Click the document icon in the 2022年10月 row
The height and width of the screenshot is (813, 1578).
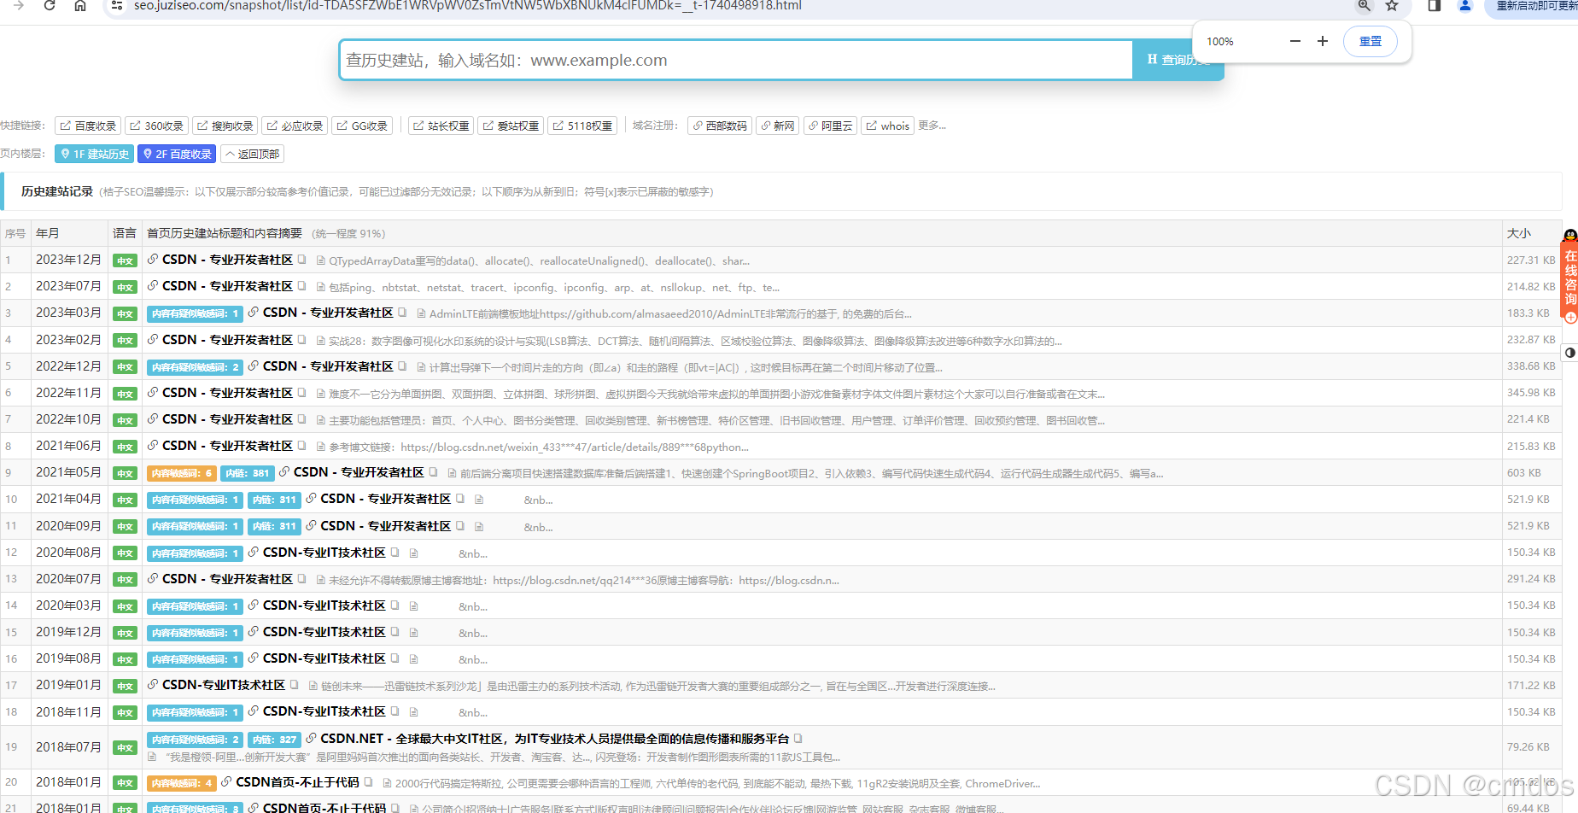321,420
